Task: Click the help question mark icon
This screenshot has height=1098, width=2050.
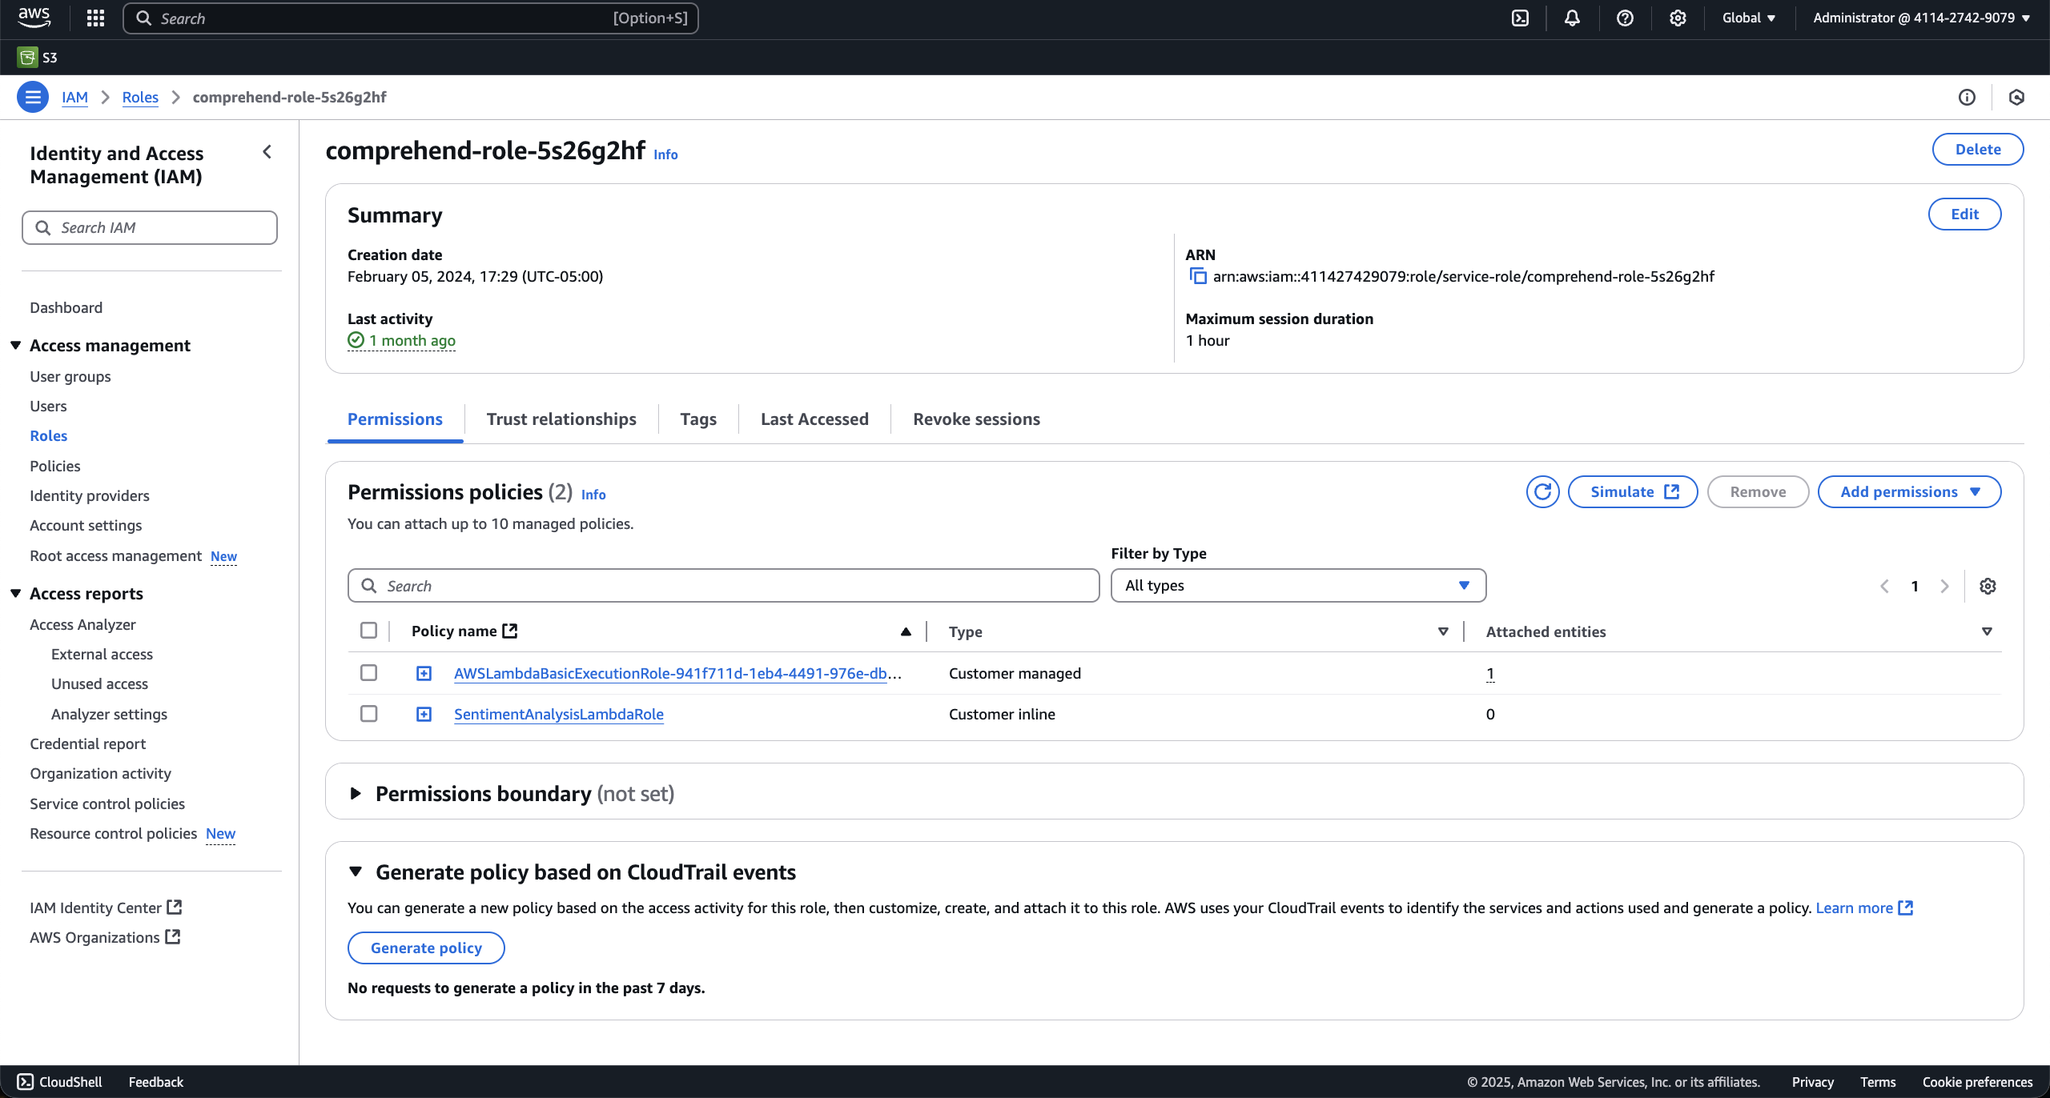Action: coord(1625,18)
